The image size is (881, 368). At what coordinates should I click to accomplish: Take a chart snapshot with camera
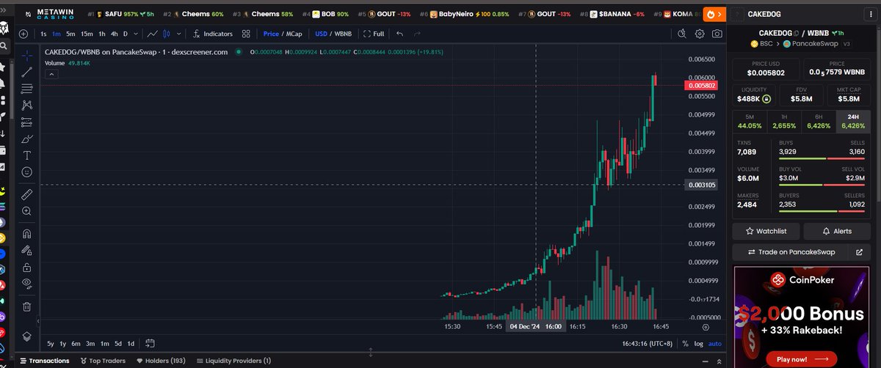coord(717,34)
